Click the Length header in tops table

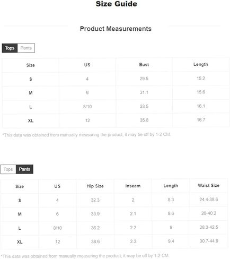click(x=201, y=64)
